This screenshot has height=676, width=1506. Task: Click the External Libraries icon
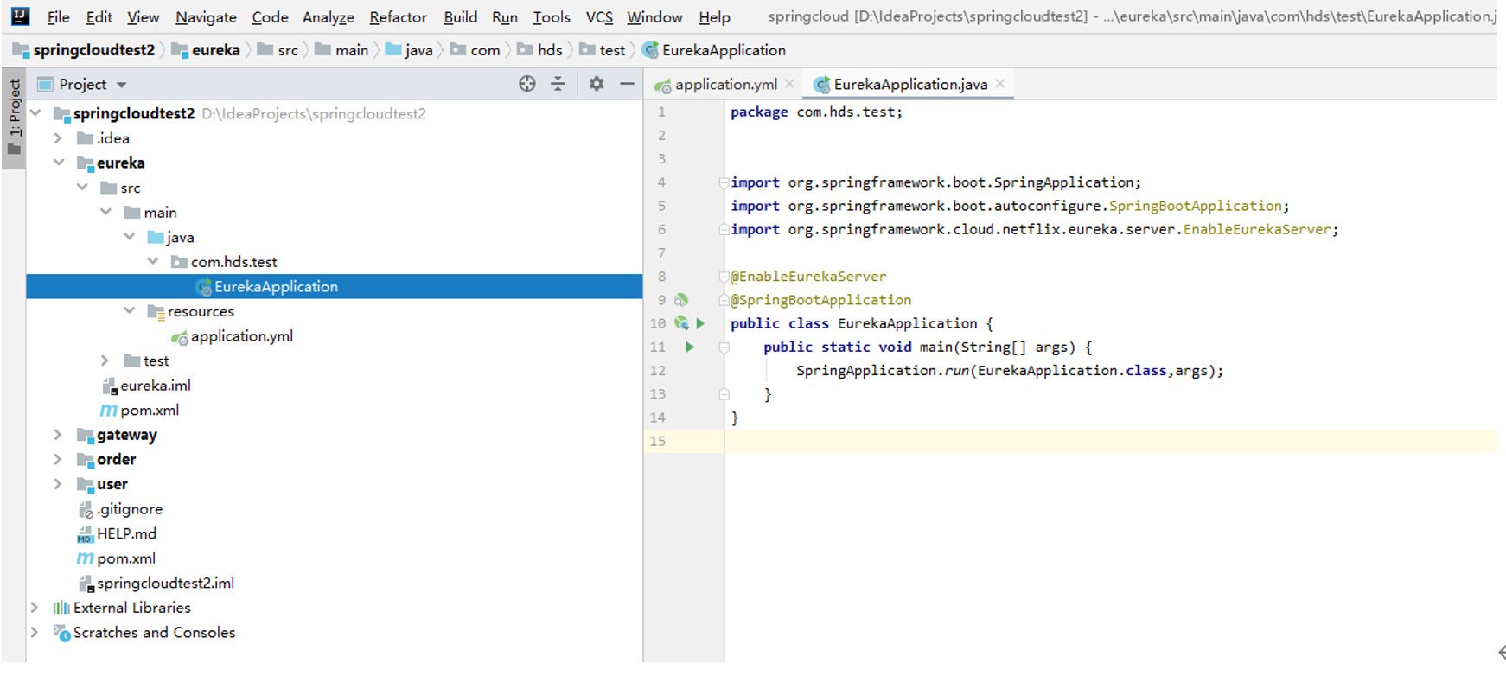pos(61,608)
